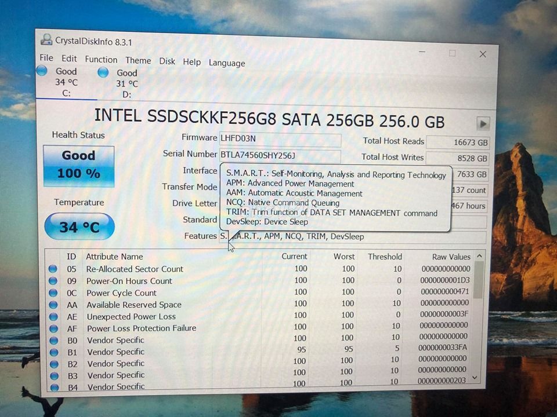The height and width of the screenshot is (417, 557).
Task: Click the status circle for attribute 09
Action: (53, 281)
